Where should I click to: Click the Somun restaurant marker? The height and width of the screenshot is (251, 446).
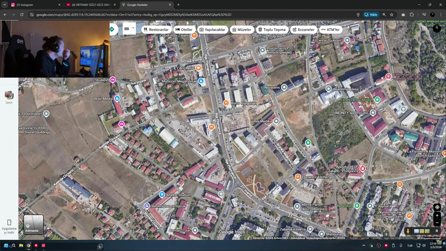pos(400,184)
